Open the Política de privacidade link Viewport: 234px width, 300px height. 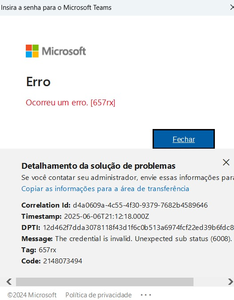coord(98,295)
